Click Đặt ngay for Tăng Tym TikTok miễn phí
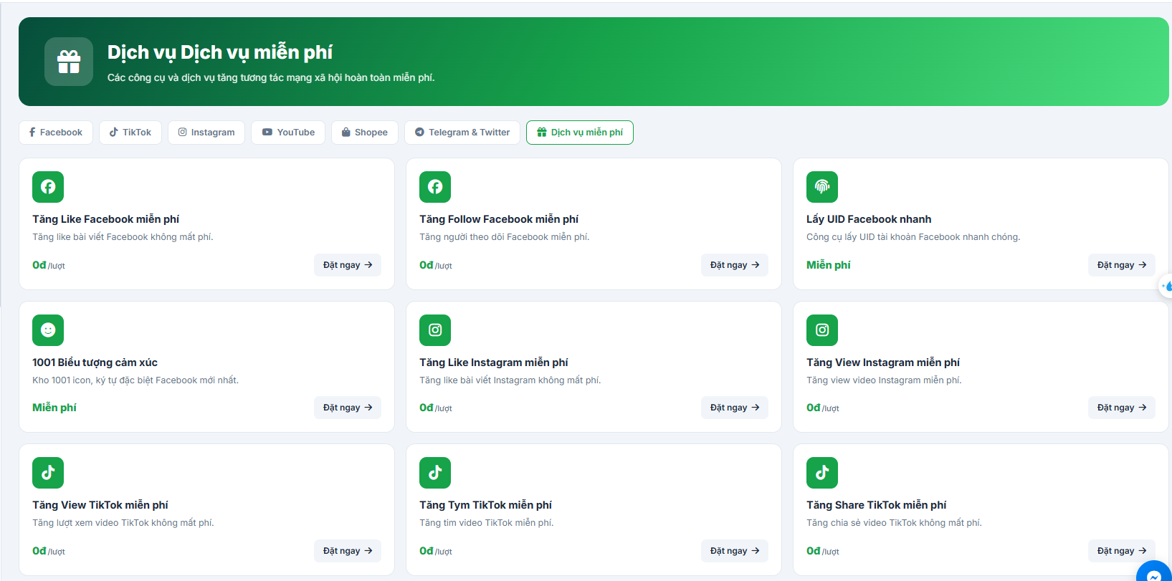The width and height of the screenshot is (1172, 581). [x=735, y=551]
